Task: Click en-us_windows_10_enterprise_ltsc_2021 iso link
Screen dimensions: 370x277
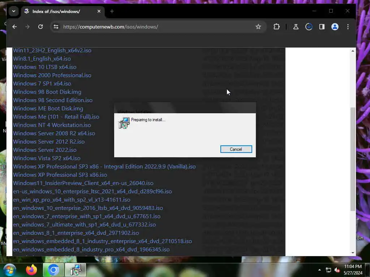Action: point(92,191)
